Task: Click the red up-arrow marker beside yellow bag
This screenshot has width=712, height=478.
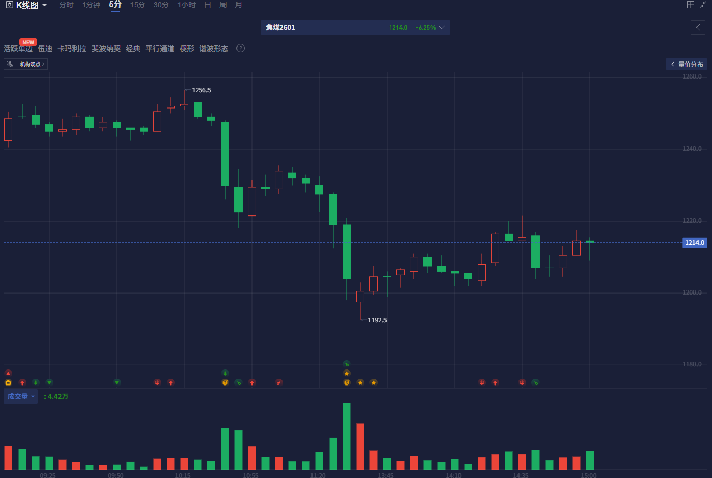Action: (x=22, y=382)
